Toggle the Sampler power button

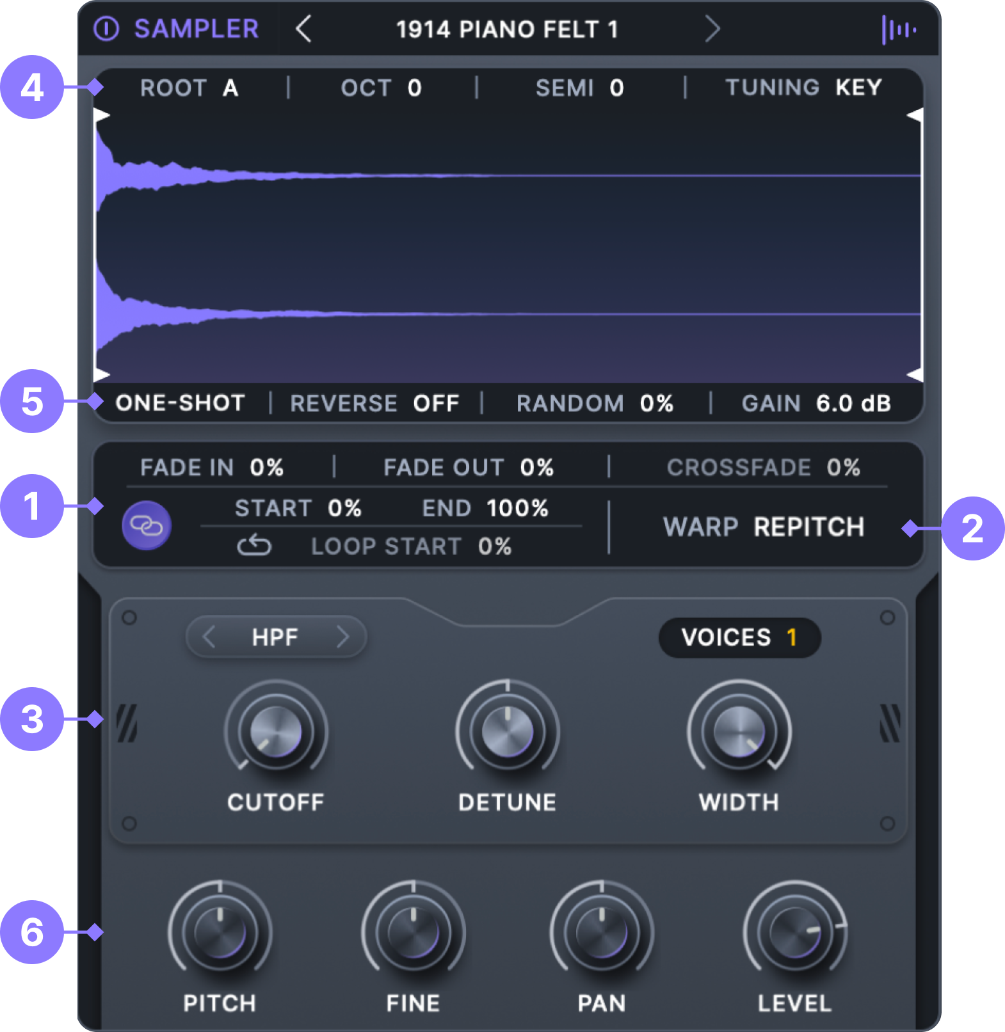(106, 29)
